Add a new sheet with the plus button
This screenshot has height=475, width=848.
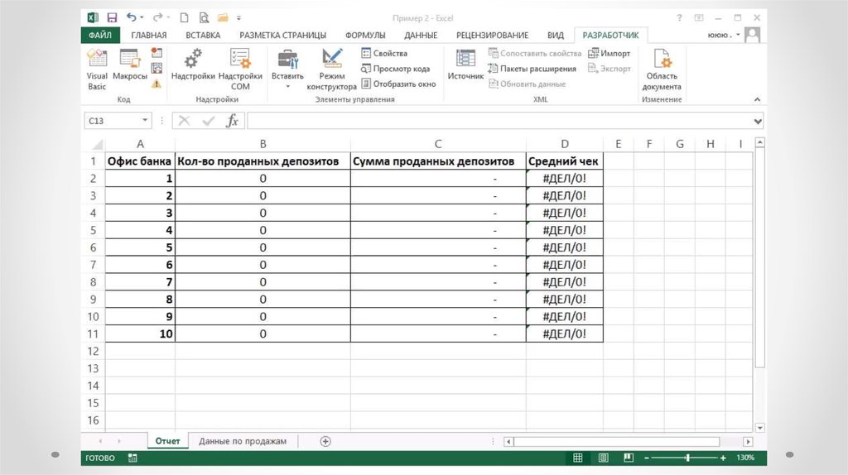point(325,441)
